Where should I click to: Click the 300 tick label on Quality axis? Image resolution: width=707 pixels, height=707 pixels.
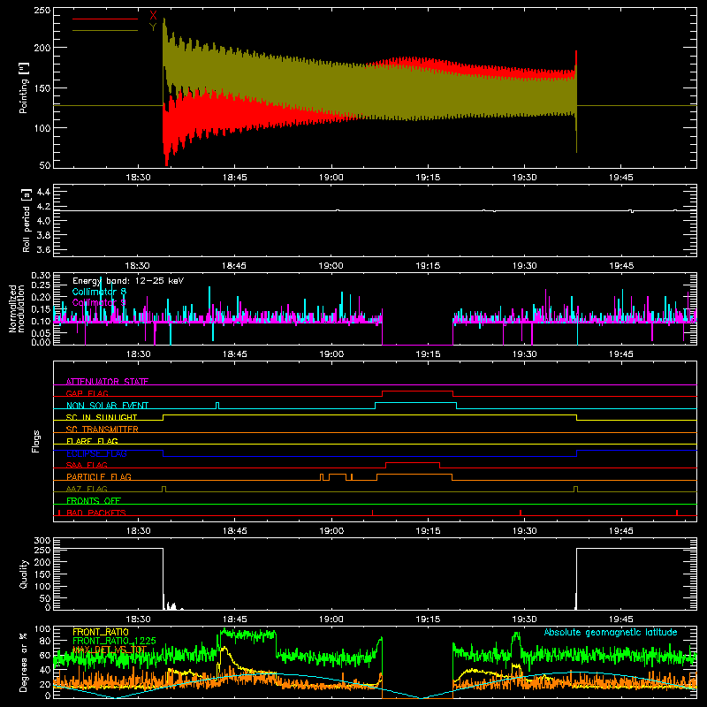[42, 541]
